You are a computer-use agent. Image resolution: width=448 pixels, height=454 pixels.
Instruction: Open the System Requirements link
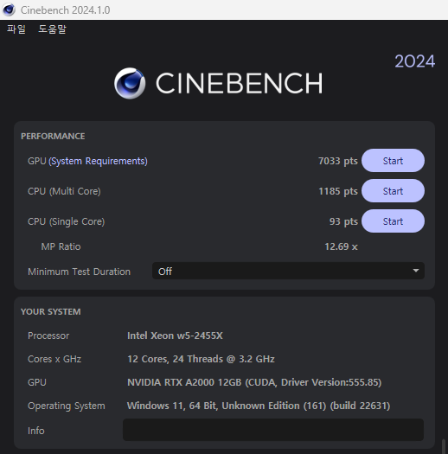99,161
